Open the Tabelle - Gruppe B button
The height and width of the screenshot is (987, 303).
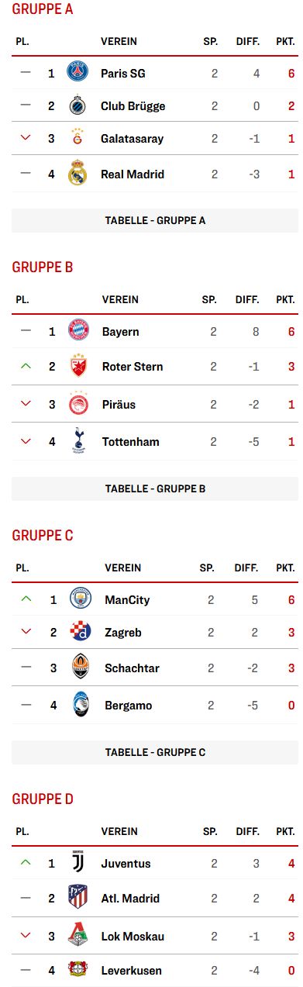pos(155,488)
